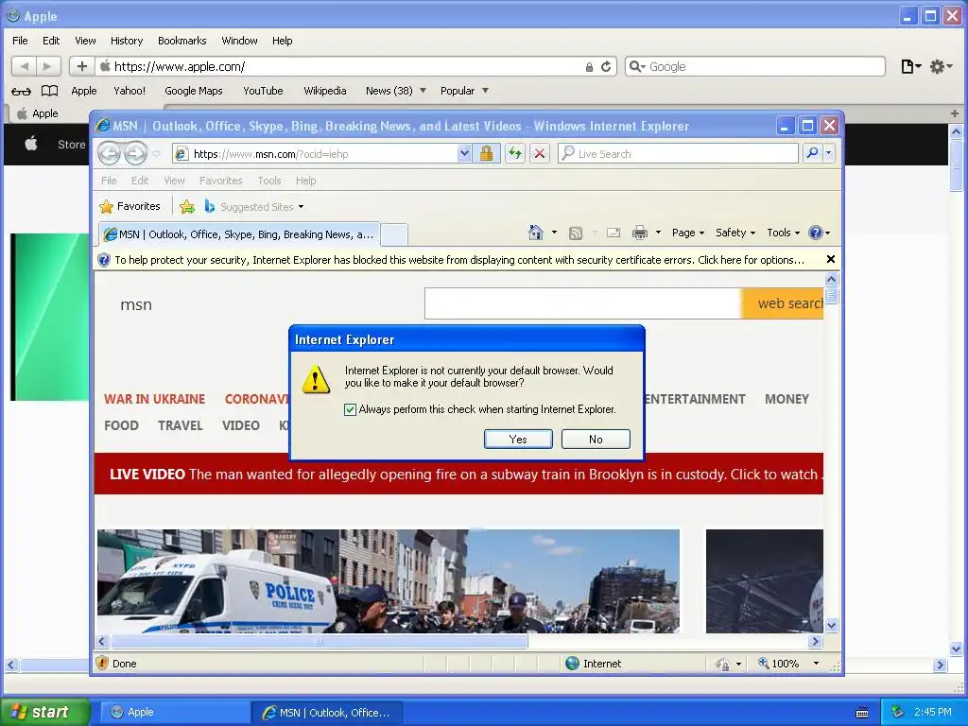Click the WAR IN UKRAINE link on MSN
The width and height of the screenshot is (968, 726).
(x=154, y=399)
